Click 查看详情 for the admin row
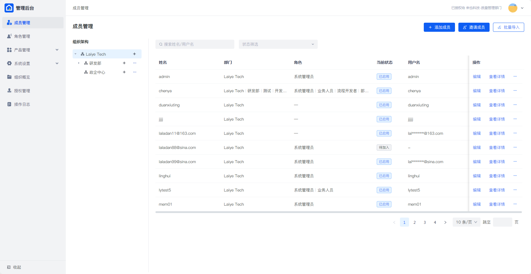The height and width of the screenshot is (274, 531). coord(497,77)
